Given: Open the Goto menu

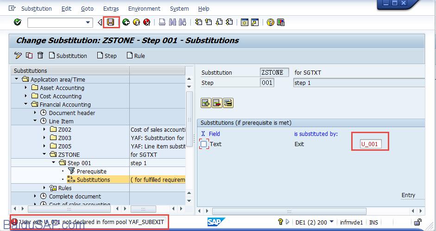Looking at the screenshot, I should coord(87,9).
